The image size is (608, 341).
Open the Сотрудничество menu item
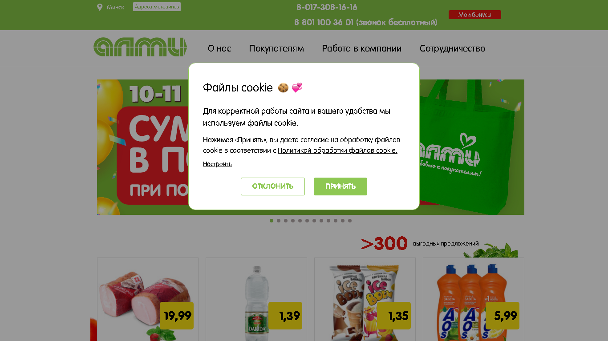(452, 48)
